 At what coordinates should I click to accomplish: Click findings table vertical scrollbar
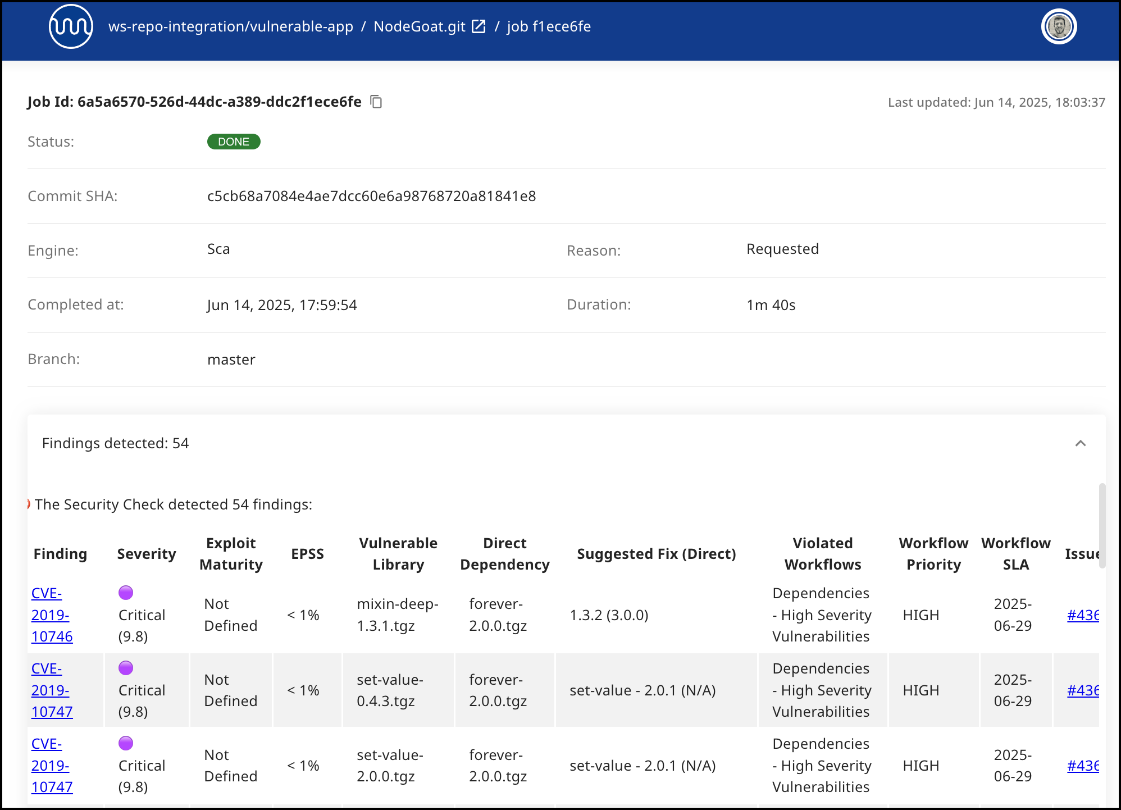point(1102,525)
